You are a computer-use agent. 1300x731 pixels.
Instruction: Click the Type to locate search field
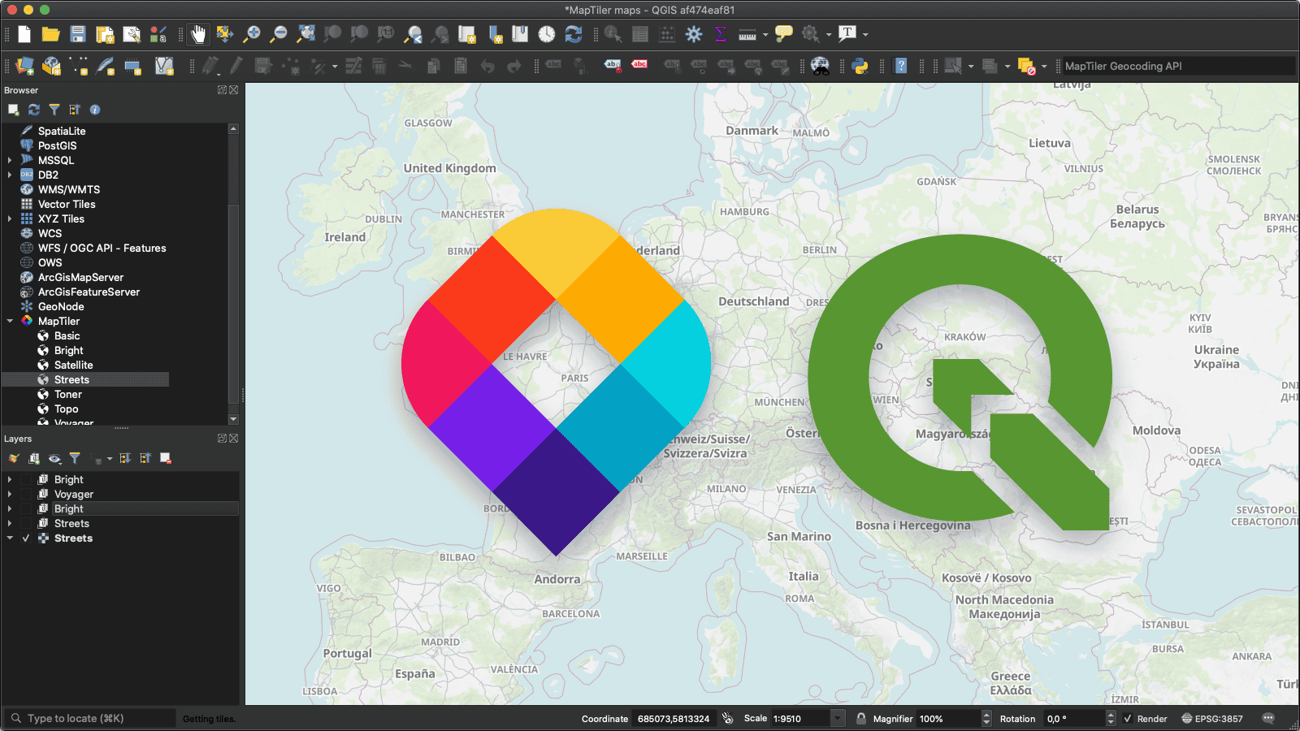click(89, 718)
